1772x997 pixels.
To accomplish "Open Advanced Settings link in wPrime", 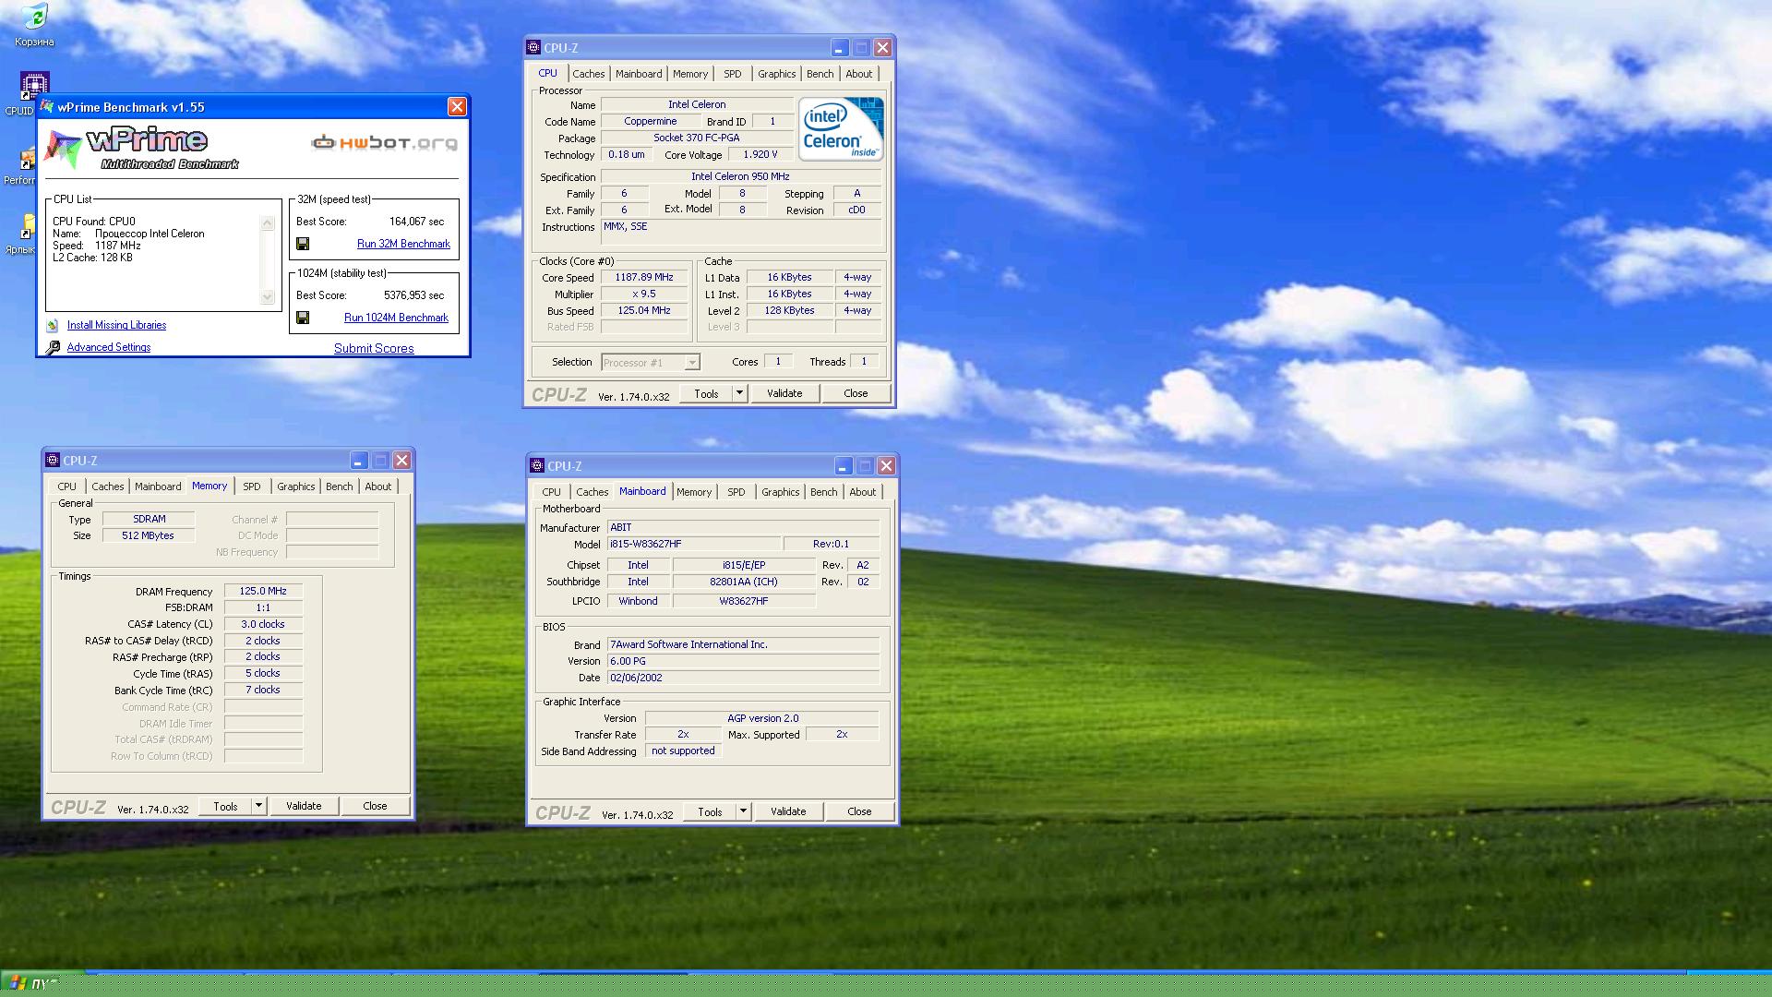I will click(109, 347).
